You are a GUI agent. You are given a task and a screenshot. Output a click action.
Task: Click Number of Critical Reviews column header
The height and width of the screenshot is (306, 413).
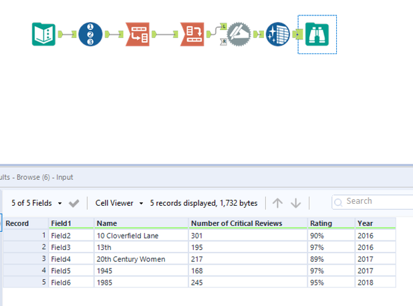click(x=248, y=223)
